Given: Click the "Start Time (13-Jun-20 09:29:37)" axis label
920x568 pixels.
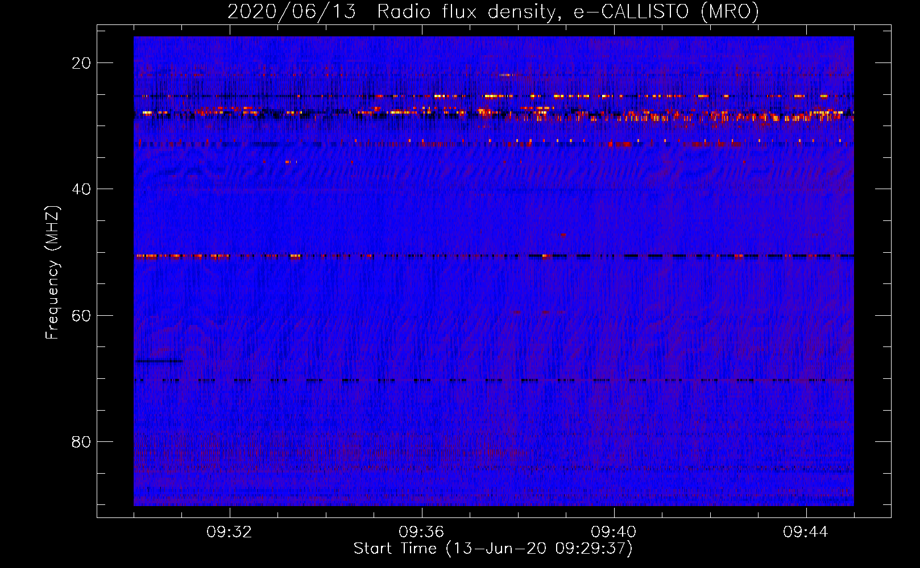Looking at the screenshot, I should click(x=493, y=549).
